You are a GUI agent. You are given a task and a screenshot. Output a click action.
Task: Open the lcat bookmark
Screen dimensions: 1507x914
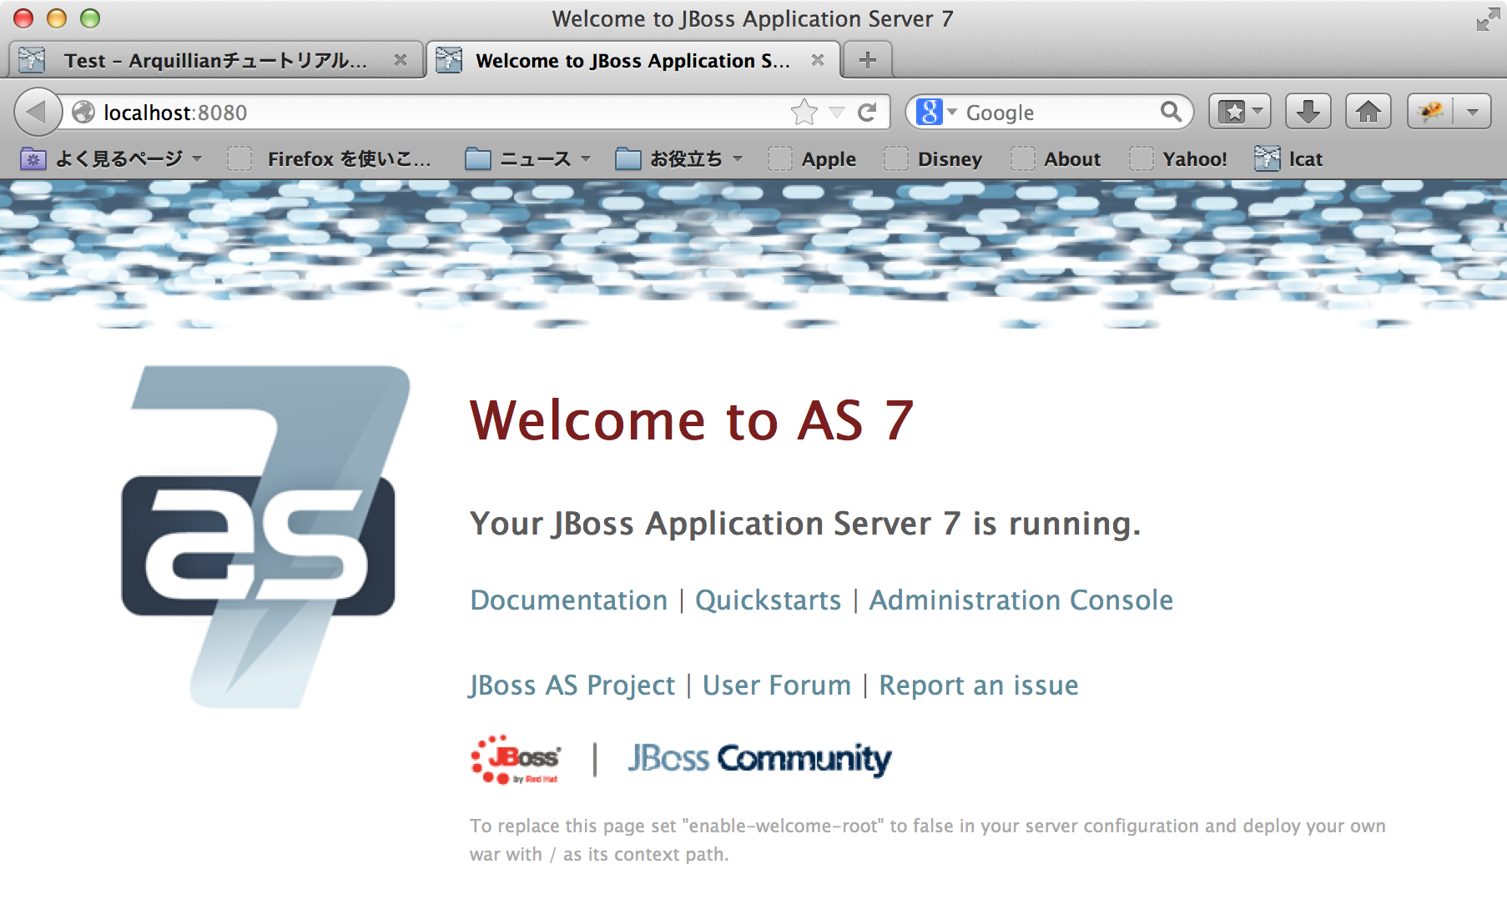coord(1289,158)
